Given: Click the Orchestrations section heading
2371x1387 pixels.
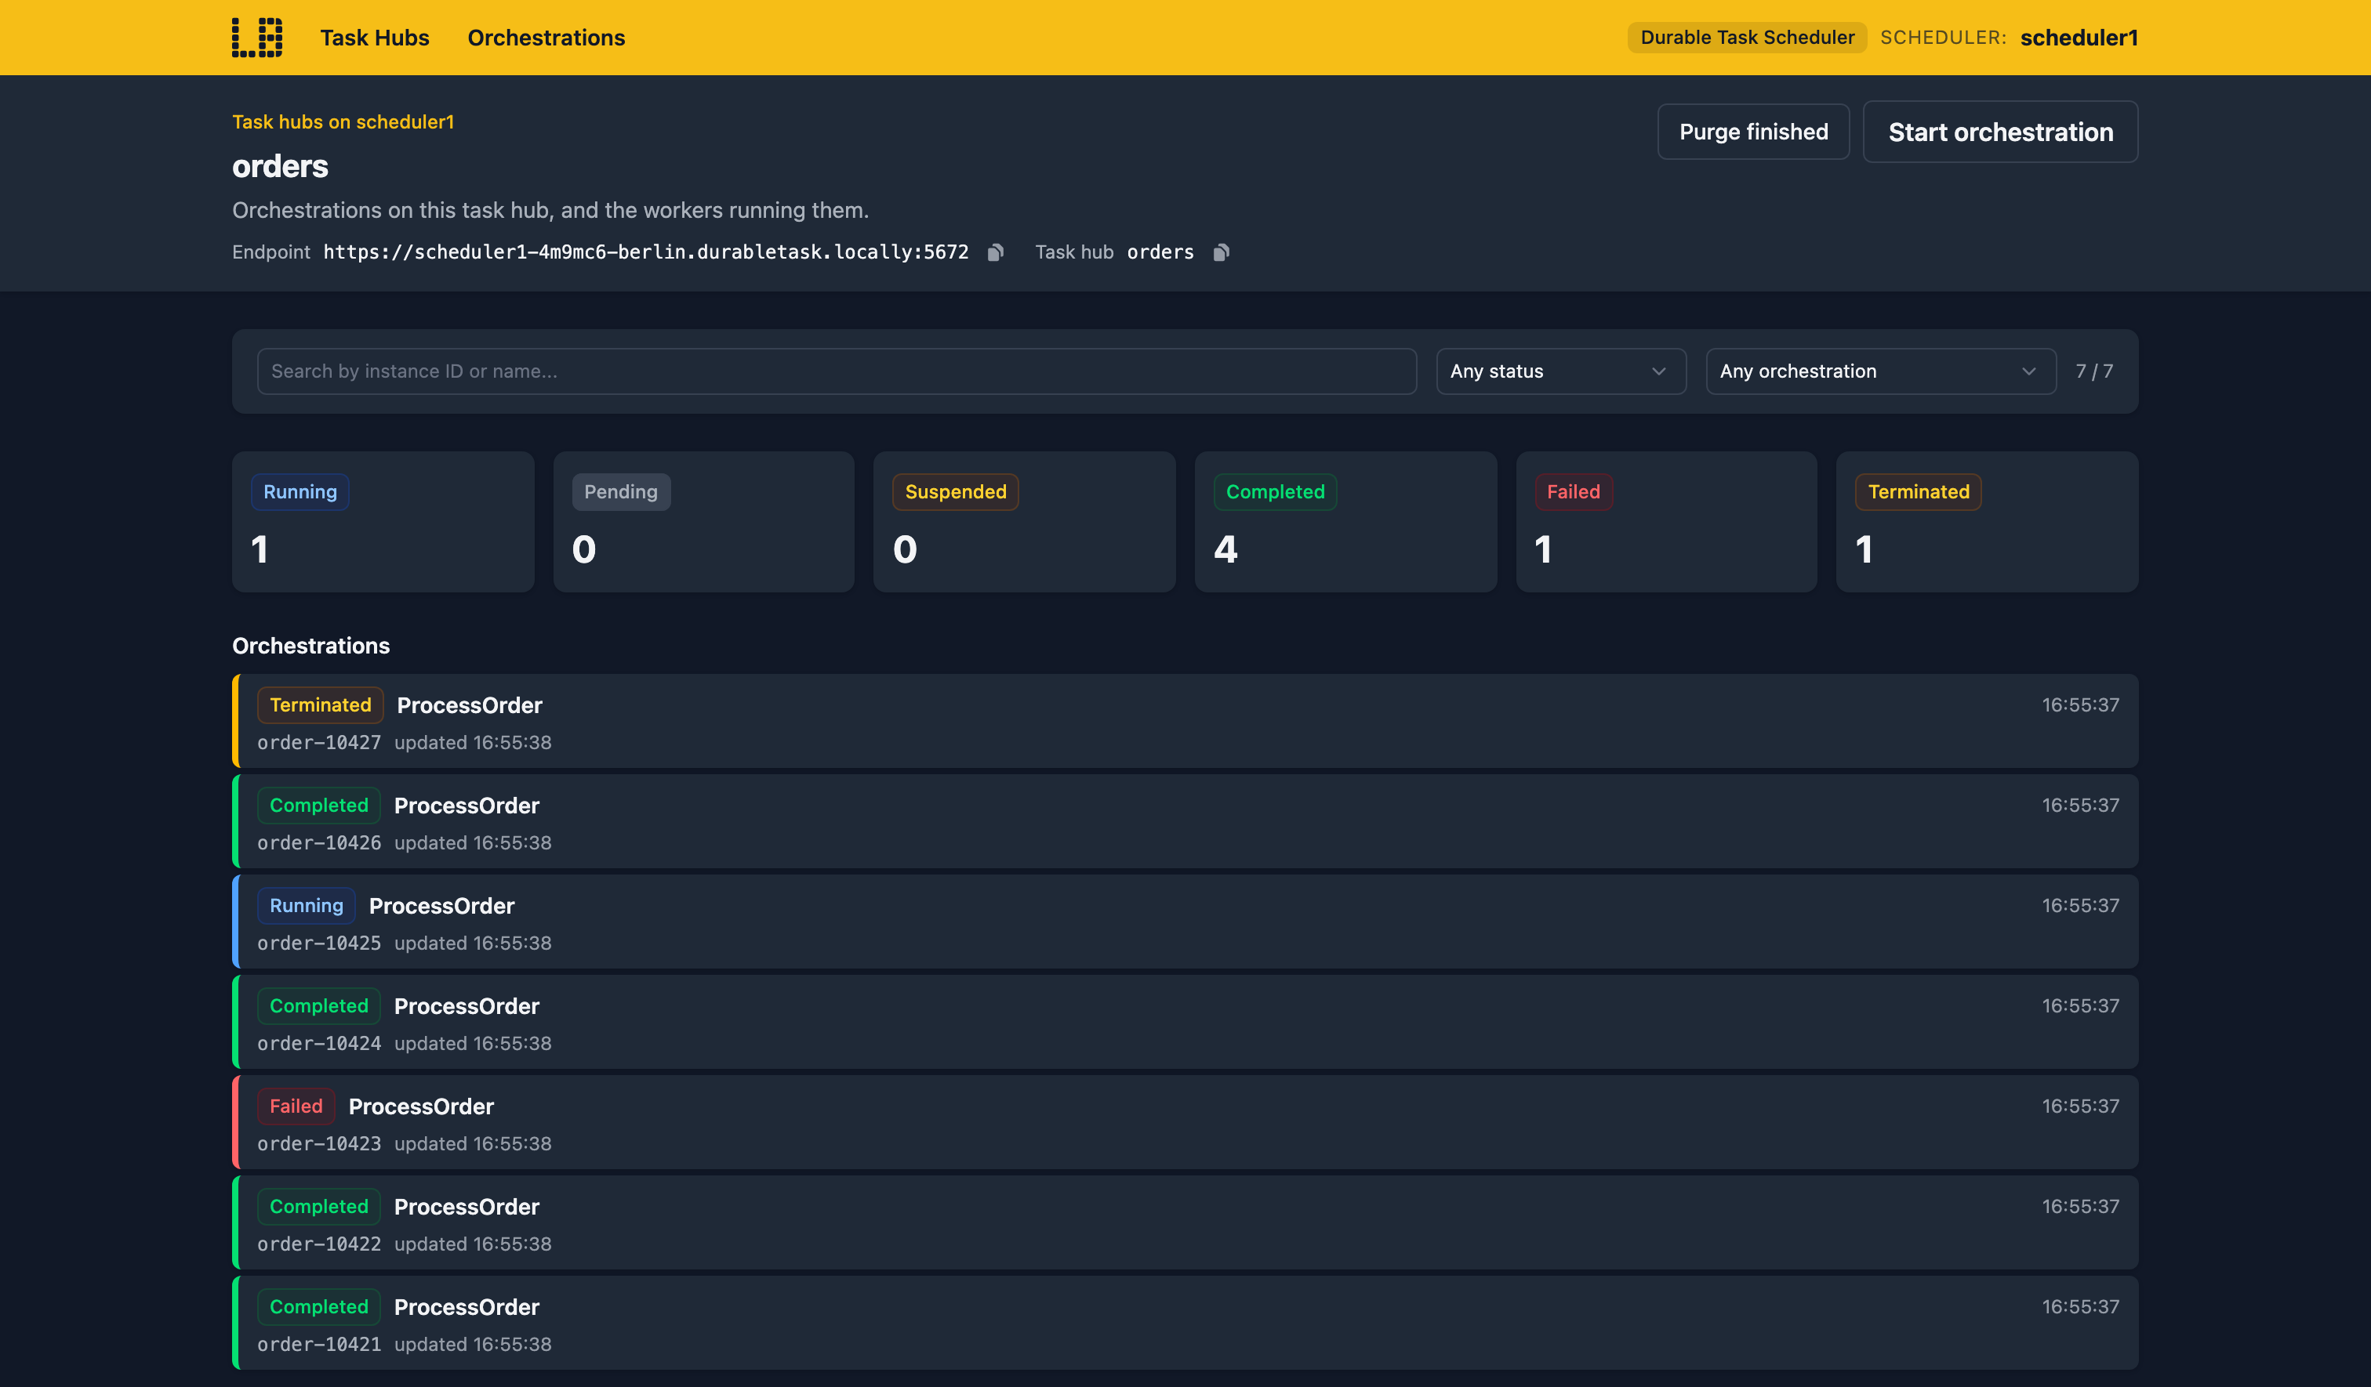Looking at the screenshot, I should (310, 646).
